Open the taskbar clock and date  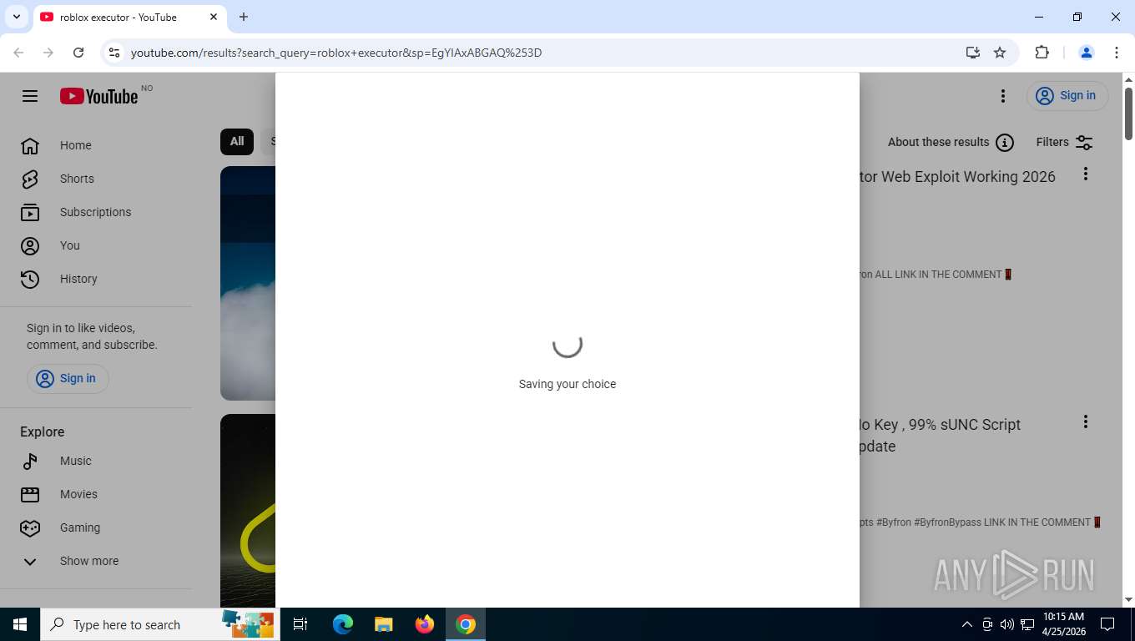point(1063,624)
